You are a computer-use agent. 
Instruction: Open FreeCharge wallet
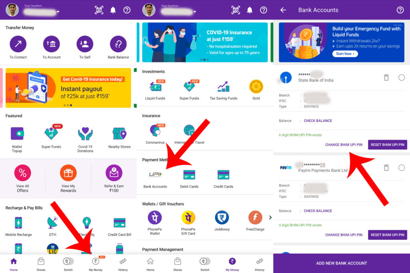255,218
